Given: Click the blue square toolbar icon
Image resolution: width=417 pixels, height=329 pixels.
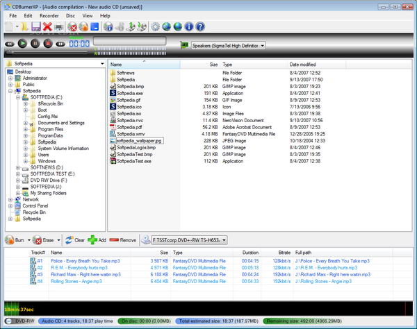Looking at the screenshot, I should (95, 27).
